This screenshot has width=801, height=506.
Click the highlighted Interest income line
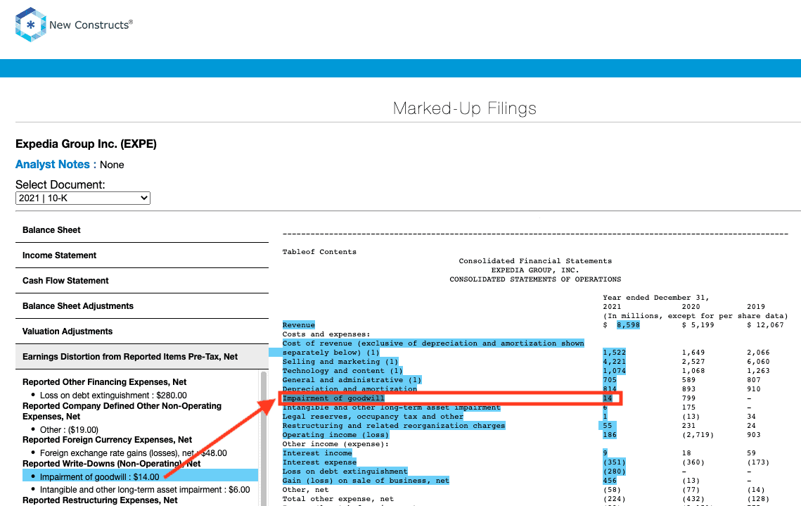coord(317,453)
